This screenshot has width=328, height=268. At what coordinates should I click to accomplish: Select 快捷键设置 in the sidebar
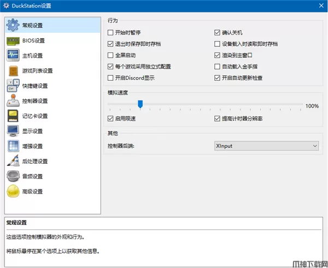click(52, 86)
